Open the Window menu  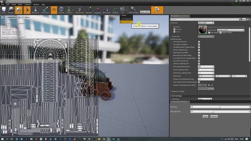click(x=36, y=4)
